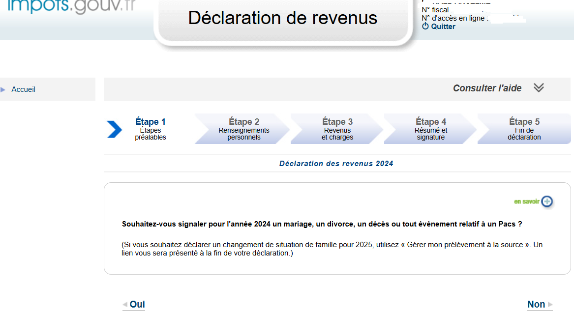The height and width of the screenshot is (311, 574).
Task: Select Étape 4 Résumé et signature
Action: [430, 129]
